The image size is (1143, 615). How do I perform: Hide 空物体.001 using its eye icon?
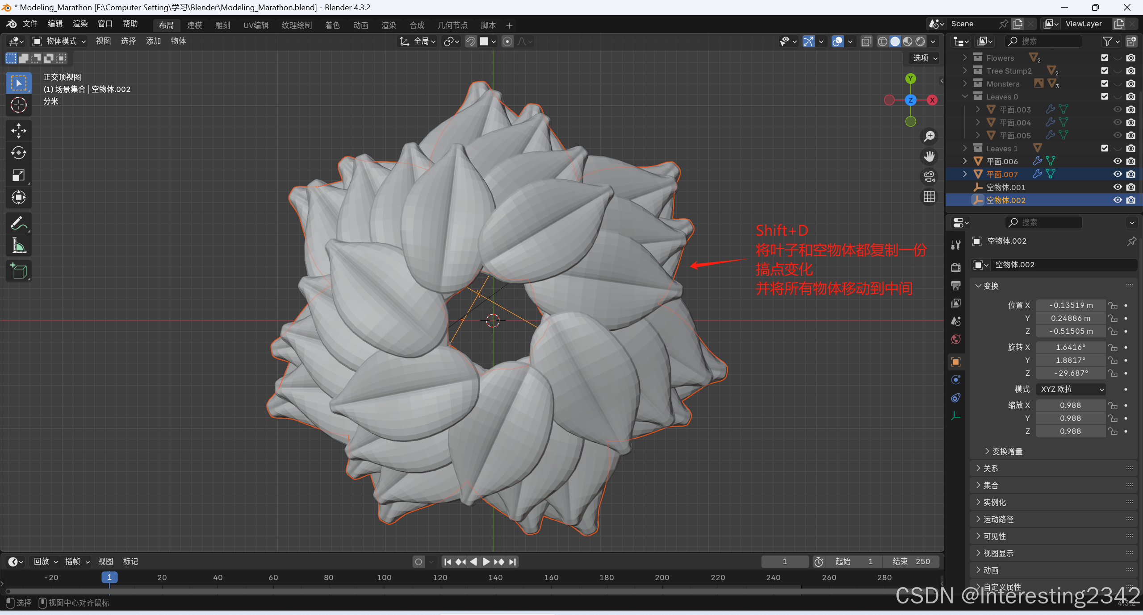[1118, 187]
